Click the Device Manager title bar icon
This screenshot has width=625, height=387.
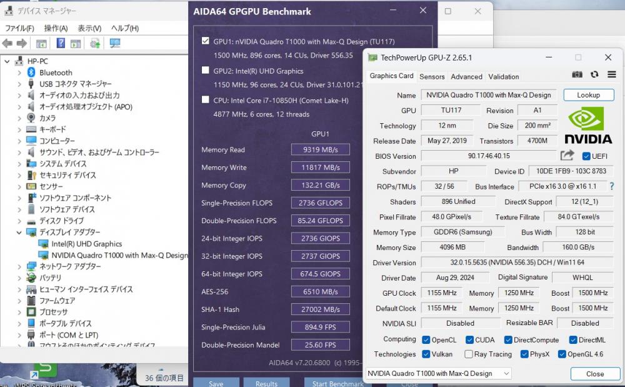pyautogui.click(x=9, y=11)
